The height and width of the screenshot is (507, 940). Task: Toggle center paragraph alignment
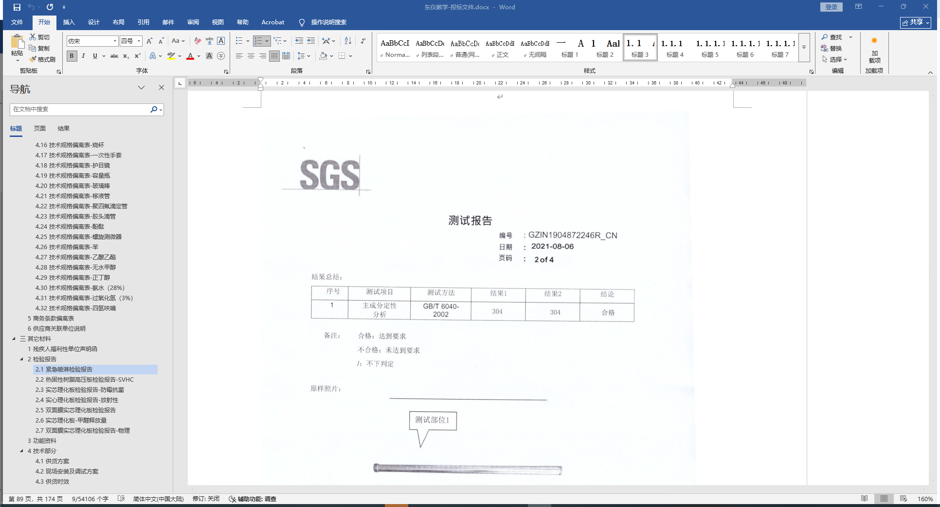coord(251,56)
